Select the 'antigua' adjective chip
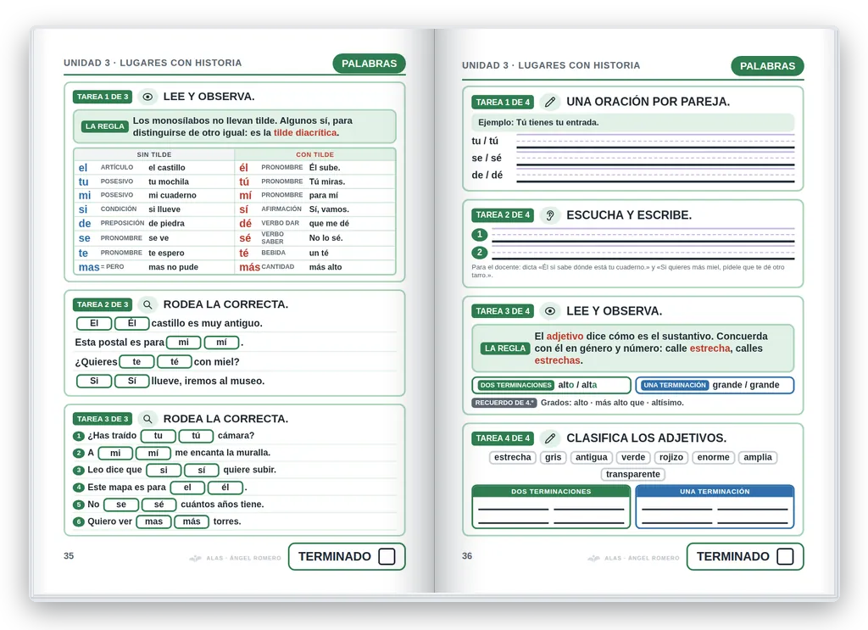This screenshot has height=630, width=868. click(x=591, y=457)
